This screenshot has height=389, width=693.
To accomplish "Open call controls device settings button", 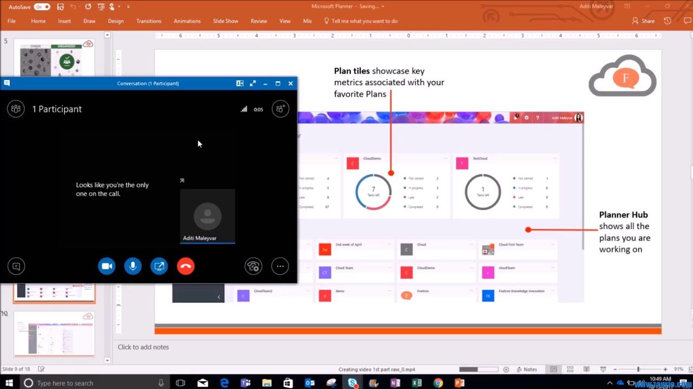I will click(x=253, y=266).
